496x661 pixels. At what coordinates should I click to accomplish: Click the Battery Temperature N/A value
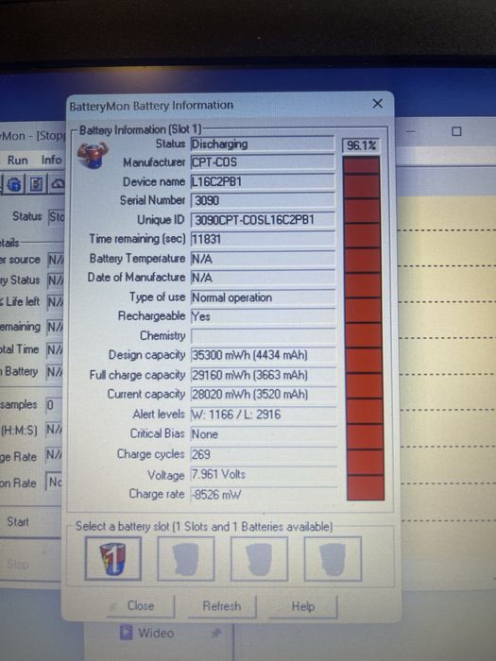263,259
